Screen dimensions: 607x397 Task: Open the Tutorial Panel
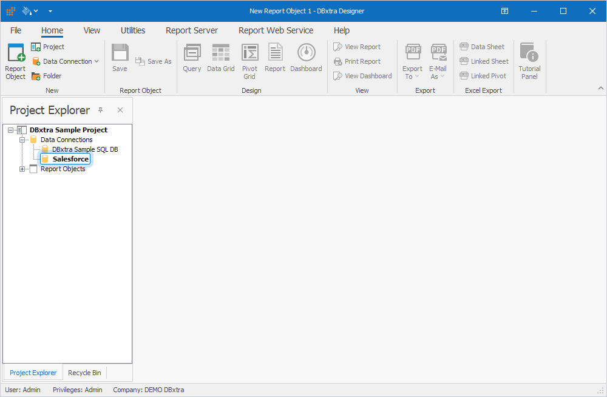[529, 58]
